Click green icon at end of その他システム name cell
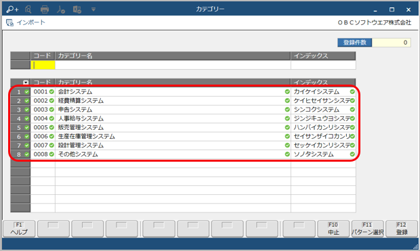The width and height of the screenshot is (420, 251). coord(287,154)
